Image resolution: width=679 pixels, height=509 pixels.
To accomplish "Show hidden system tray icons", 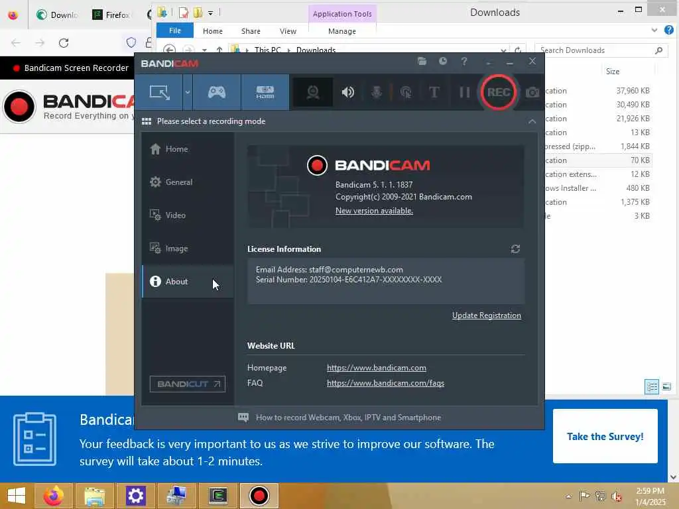I will click(x=568, y=496).
